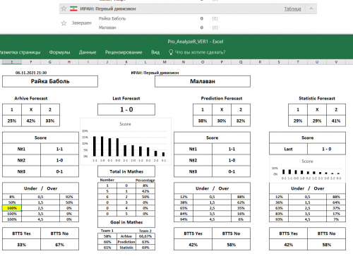Select the 37% over 2,5 Statistic cell
353x256 pixels.
pos(336,208)
